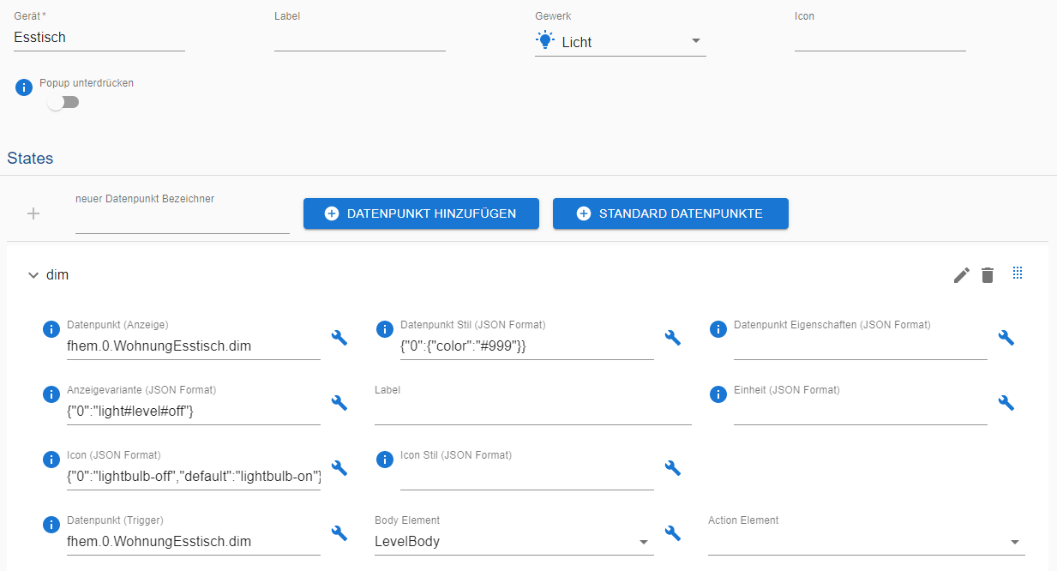Delete the dim state via trash icon

pyautogui.click(x=988, y=275)
